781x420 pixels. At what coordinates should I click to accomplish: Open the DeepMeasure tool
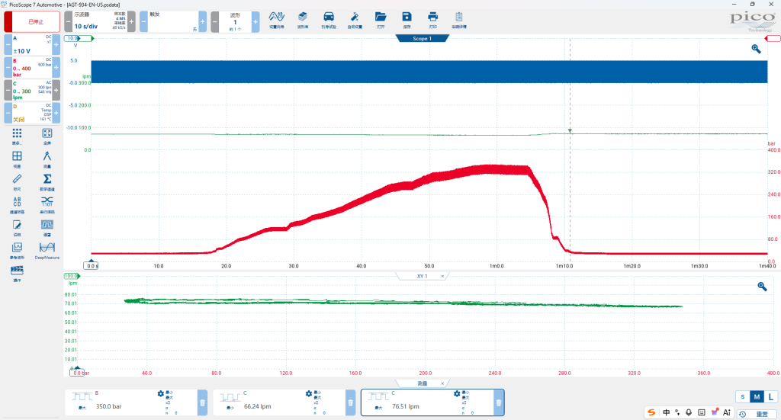pos(47,250)
